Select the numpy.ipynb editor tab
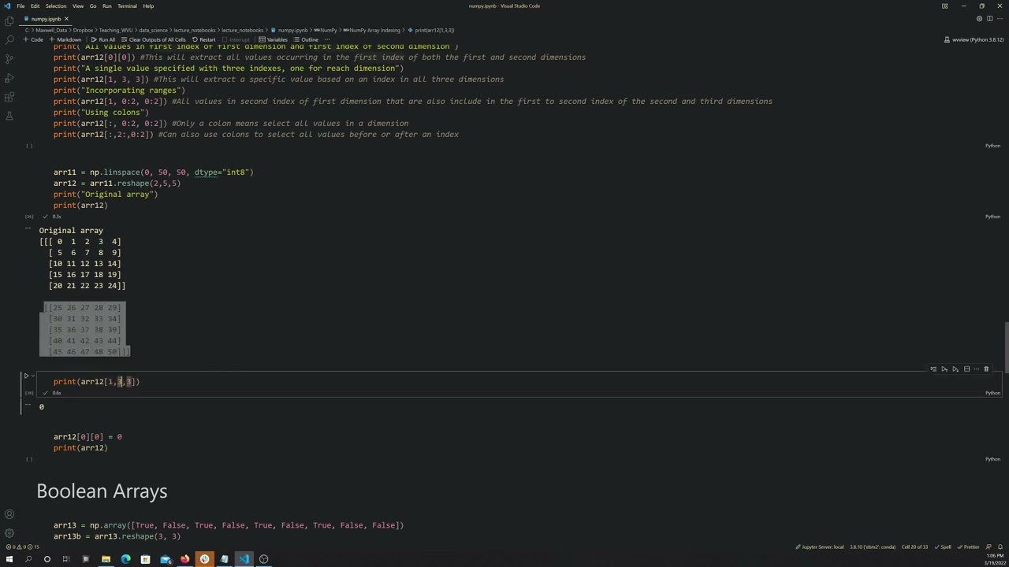This screenshot has width=1009, height=567. 45,19
